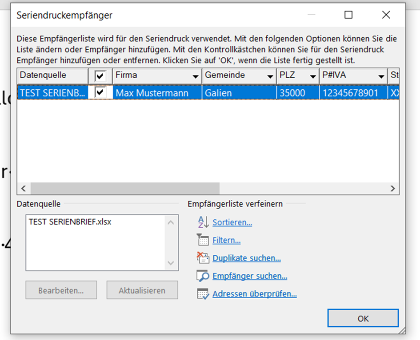
Task: Maximize the Seriendruckempfänger dialog window
Action: click(348, 15)
